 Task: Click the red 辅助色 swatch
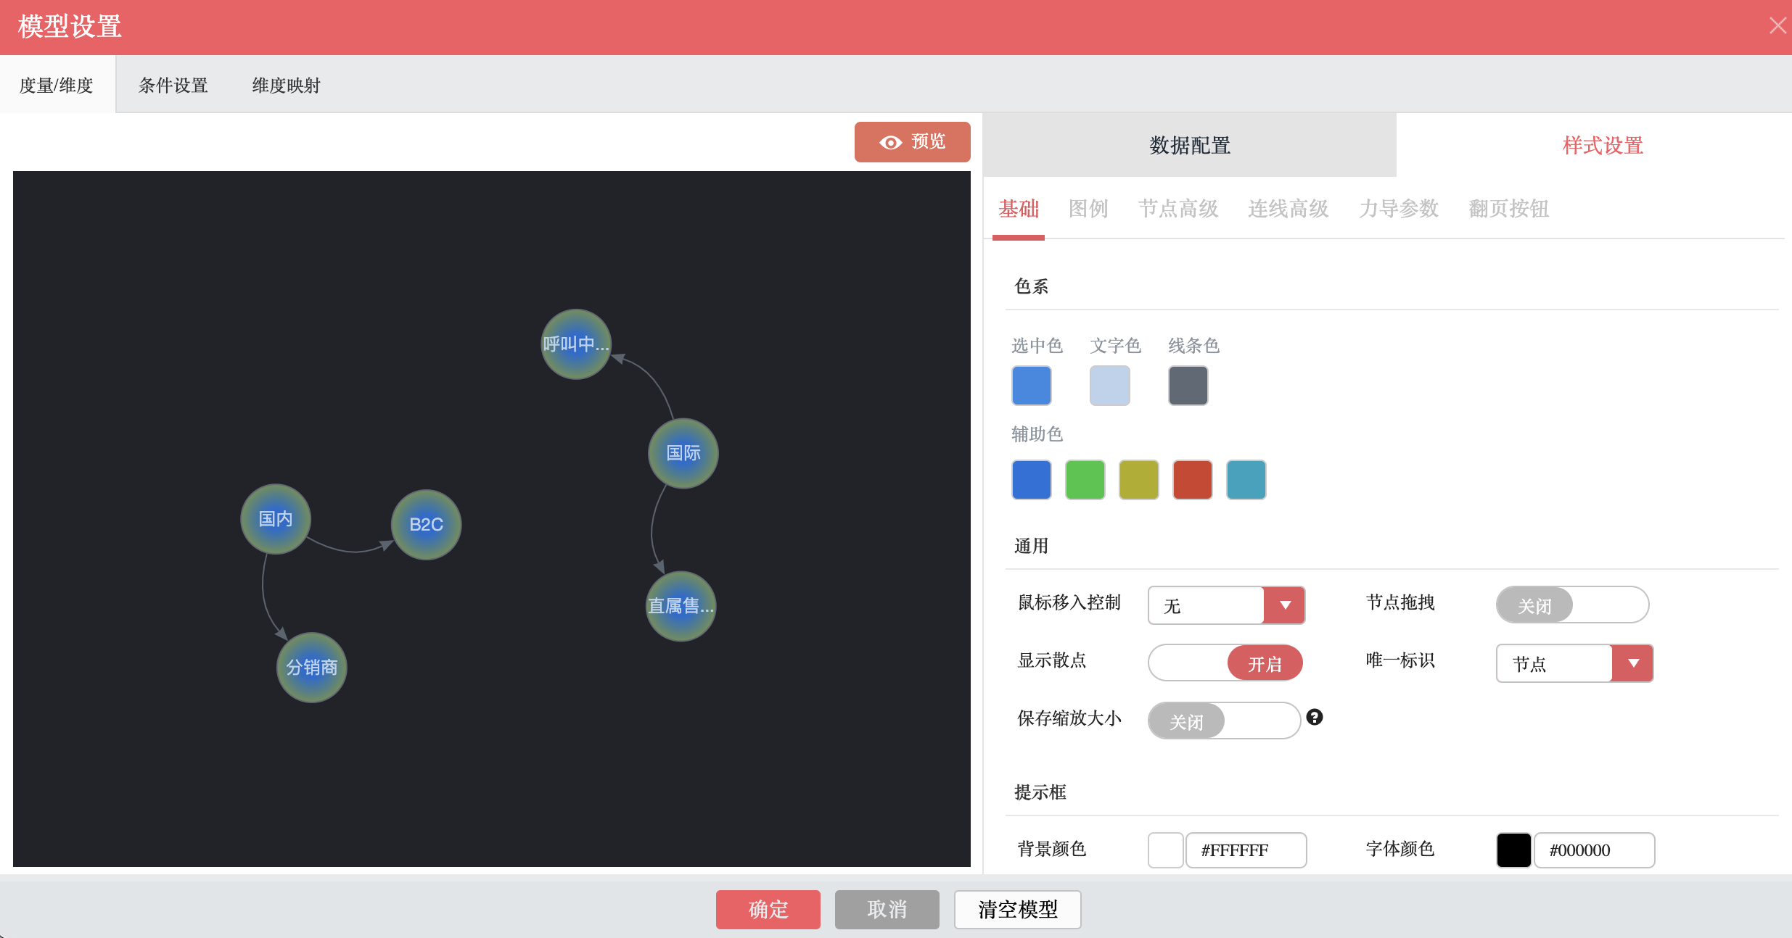click(1192, 479)
